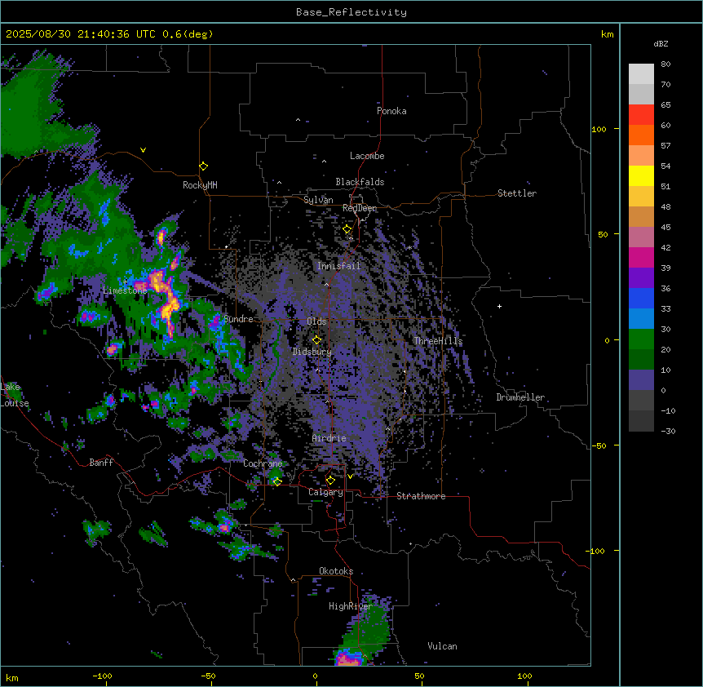Select the white asterisk marker above Limestone
The width and height of the screenshot is (703, 687).
(x=126, y=281)
